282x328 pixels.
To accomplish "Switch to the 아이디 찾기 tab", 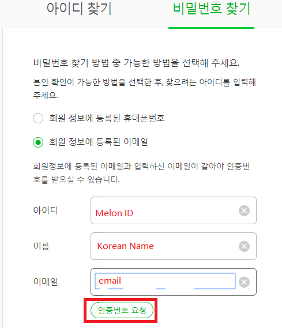I will [79, 9].
